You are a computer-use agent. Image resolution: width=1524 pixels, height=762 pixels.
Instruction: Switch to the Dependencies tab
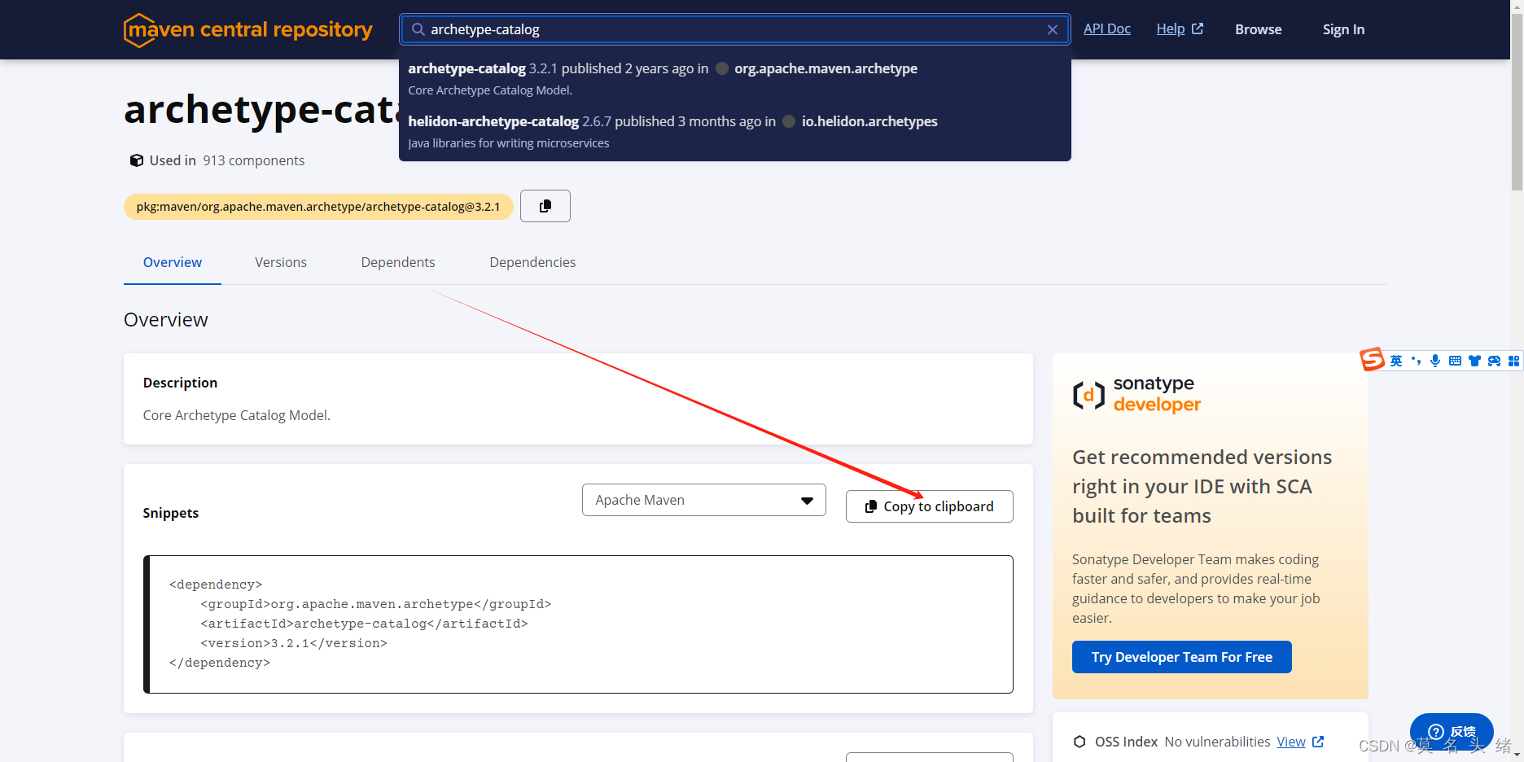(532, 262)
